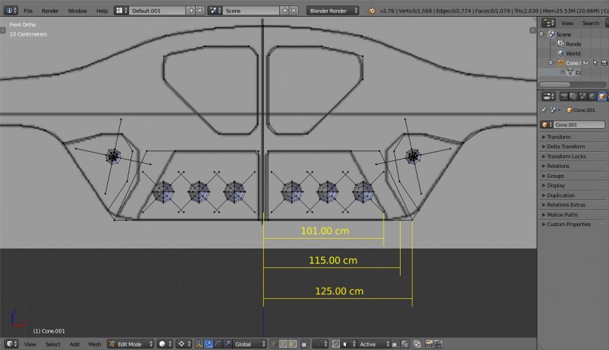This screenshot has height=350, width=609.
Task: Toggle auto merge editing icon
Action: [417, 344]
